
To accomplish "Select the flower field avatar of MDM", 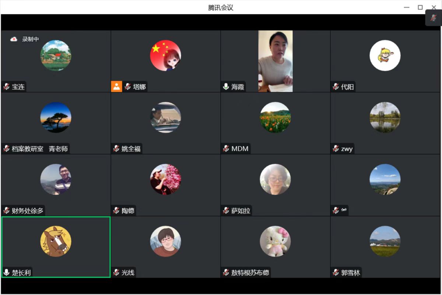I will click(x=275, y=117).
